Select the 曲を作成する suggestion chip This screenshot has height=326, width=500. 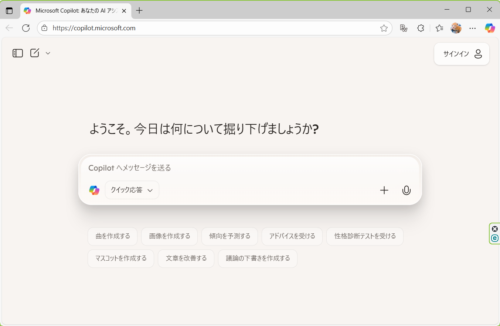pyautogui.click(x=113, y=236)
